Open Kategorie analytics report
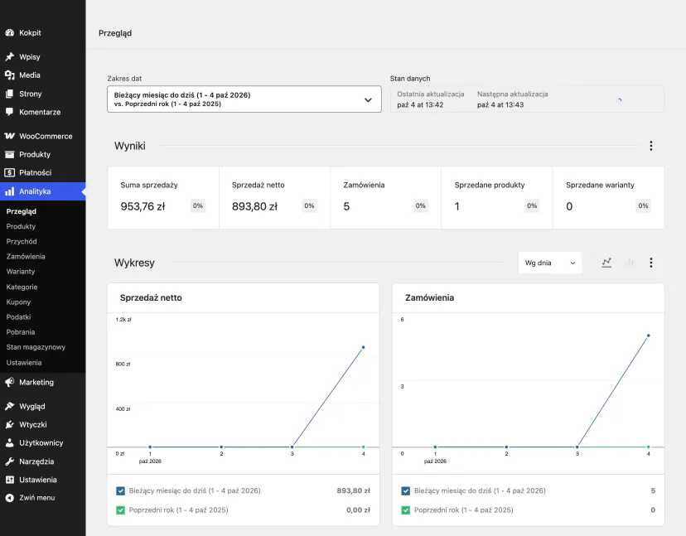This screenshot has width=686, height=536. 22,287
